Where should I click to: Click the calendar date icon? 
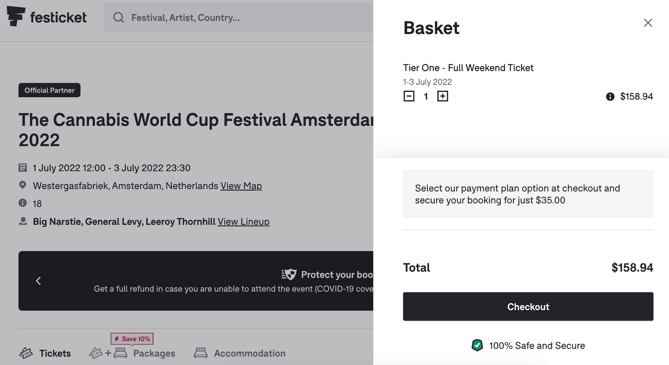click(x=23, y=168)
